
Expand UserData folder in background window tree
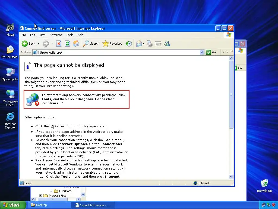point(51,191)
